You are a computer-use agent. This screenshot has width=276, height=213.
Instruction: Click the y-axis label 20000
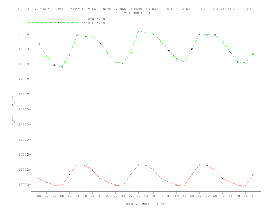click(23, 34)
